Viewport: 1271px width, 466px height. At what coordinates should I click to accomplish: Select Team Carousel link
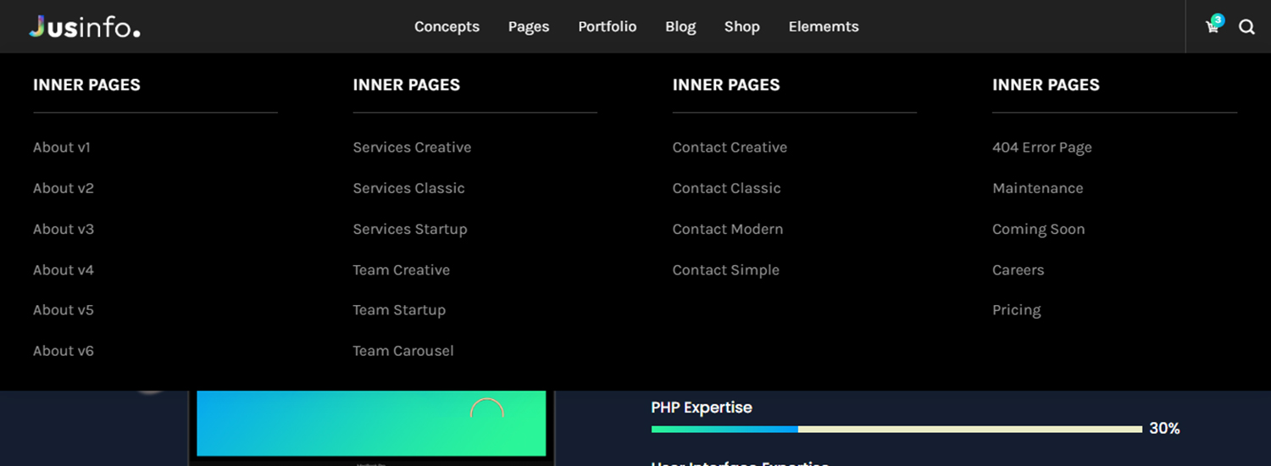(403, 351)
